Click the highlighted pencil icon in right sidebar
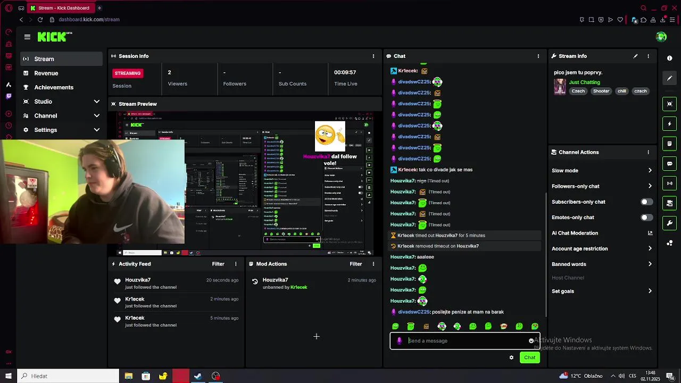The height and width of the screenshot is (383, 681). pyautogui.click(x=670, y=78)
